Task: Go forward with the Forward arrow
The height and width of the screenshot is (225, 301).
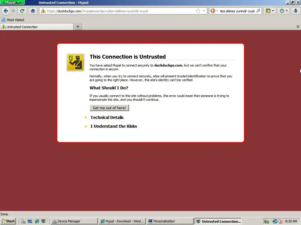Action: tap(13, 11)
